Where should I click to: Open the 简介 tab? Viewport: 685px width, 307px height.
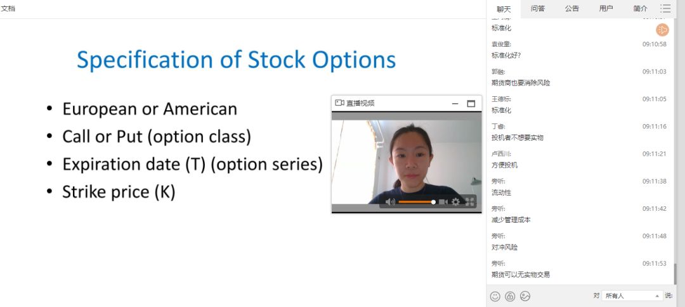[641, 8]
